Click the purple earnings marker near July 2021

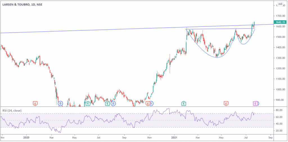pyautogui.click(x=255, y=103)
